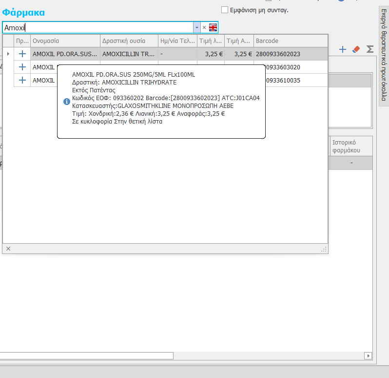Click inside the Amoxil search input field
The image size is (389, 378).
click(x=97, y=27)
